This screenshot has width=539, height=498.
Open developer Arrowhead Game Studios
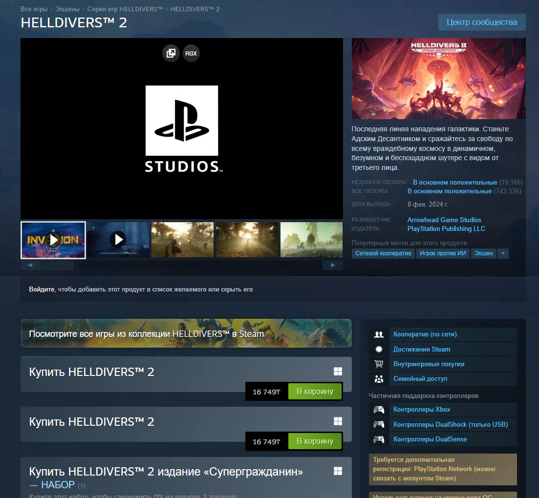click(444, 220)
